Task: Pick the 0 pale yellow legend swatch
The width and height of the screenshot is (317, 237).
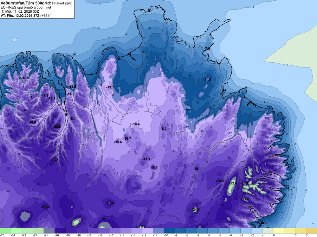Action: pyautogui.click(x=278, y=231)
